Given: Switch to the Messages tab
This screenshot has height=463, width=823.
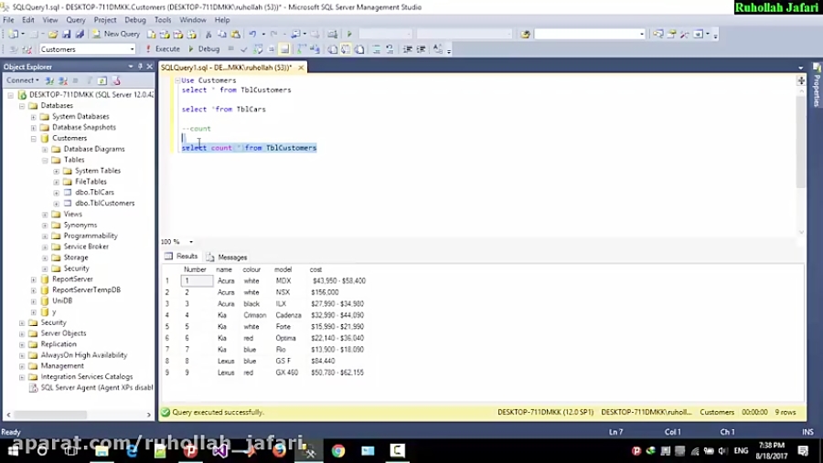Looking at the screenshot, I should pyautogui.click(x=227, y=257).
